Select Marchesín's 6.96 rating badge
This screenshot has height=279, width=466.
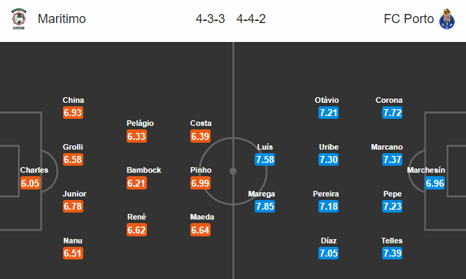point(435,183)
